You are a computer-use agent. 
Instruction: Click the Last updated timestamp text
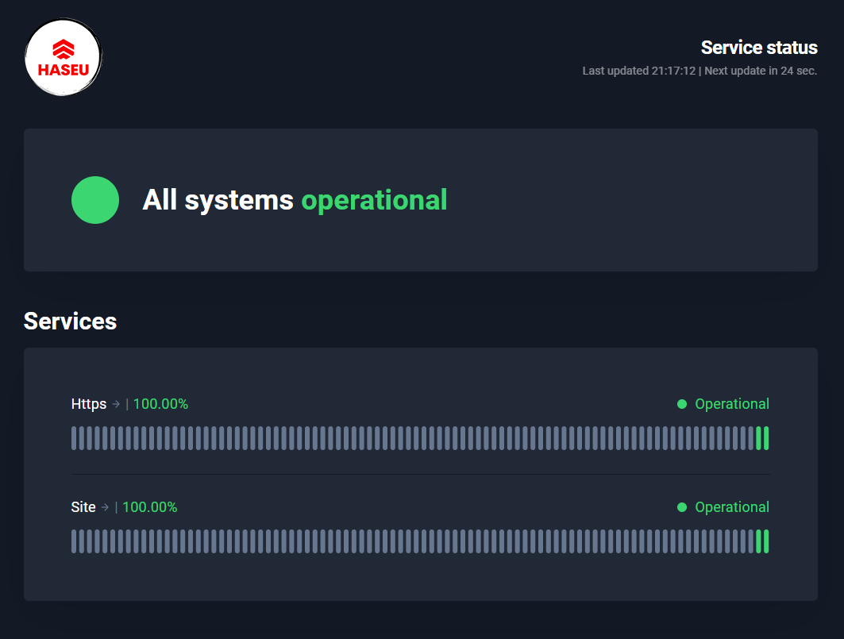click(639, 71)
